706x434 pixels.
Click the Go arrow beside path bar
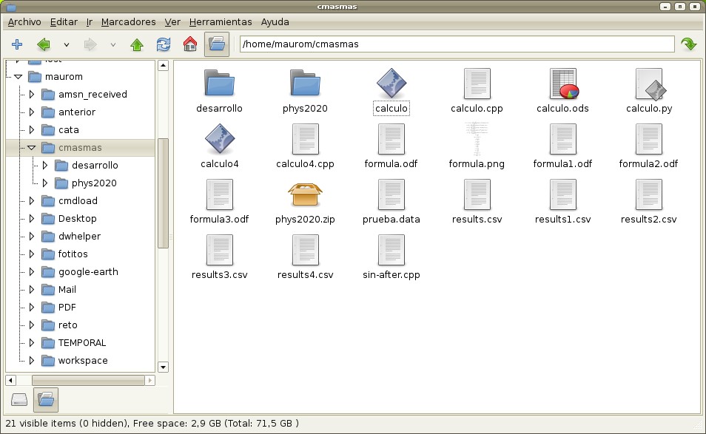pos(689,44)
